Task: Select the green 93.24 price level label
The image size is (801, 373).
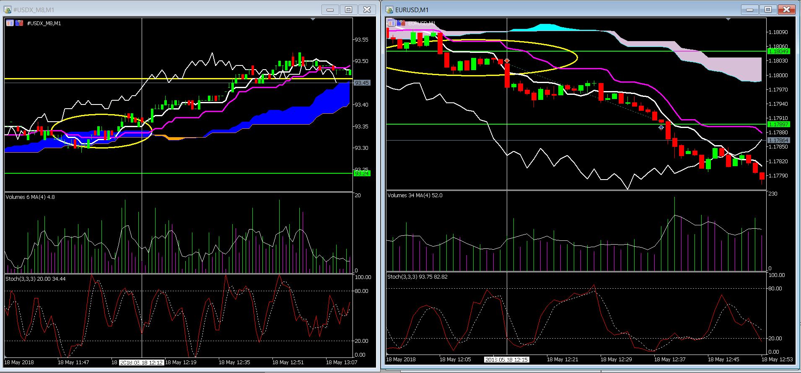Action: pos(362,173)
